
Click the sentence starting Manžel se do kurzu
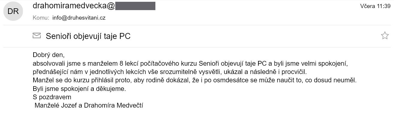pyautogui.click(x=195, y=80)
